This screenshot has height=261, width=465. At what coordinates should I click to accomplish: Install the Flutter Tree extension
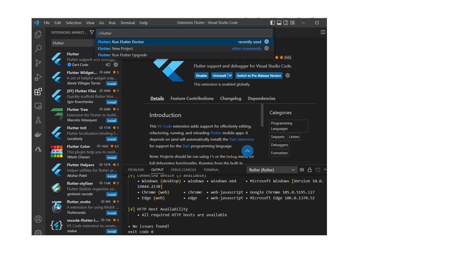pyautogui.click(x=112, y=121)
